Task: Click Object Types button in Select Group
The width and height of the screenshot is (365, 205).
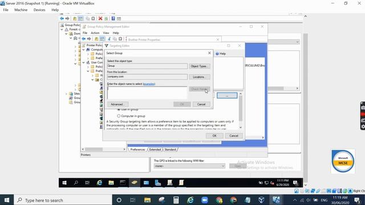Action: click(200, 66)
